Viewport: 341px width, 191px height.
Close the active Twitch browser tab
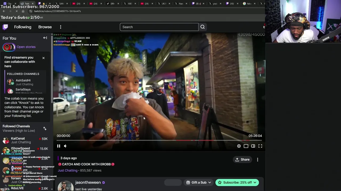tap(33, 3)
